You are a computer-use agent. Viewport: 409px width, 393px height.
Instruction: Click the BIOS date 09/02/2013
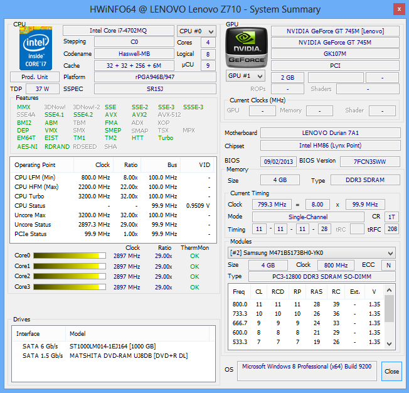279,161
